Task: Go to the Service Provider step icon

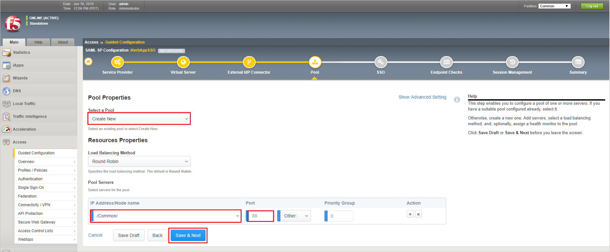Action: click(x=118, y=62)
